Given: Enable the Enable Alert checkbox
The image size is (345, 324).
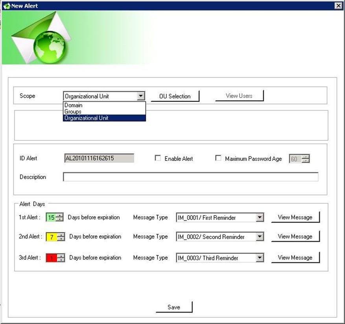Looking at the screenshot, I should (x=158, y=158).
